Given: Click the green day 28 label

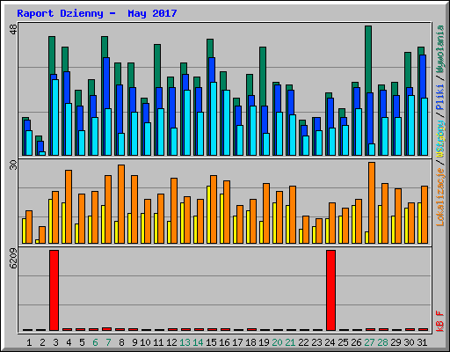Looking at the screenshot, I should coord(382,342).
